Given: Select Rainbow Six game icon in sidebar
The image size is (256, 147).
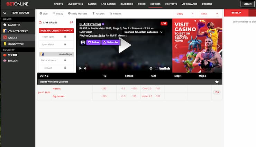Looking at the screenshot, I should point(5,44).
